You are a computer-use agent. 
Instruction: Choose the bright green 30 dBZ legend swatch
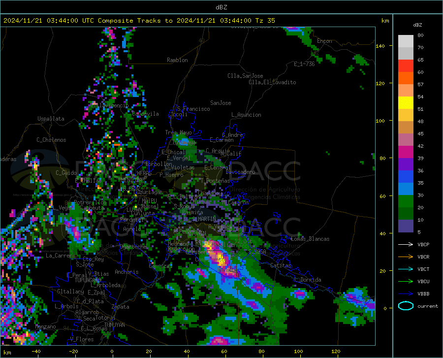[406, 201]
